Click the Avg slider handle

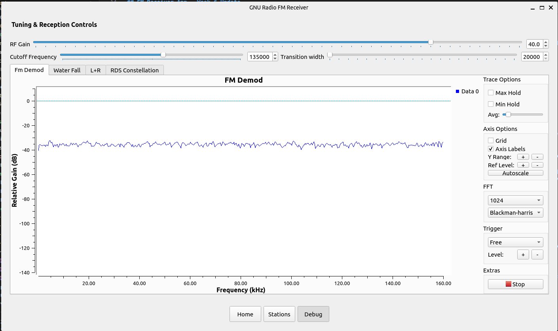(508, 115)
